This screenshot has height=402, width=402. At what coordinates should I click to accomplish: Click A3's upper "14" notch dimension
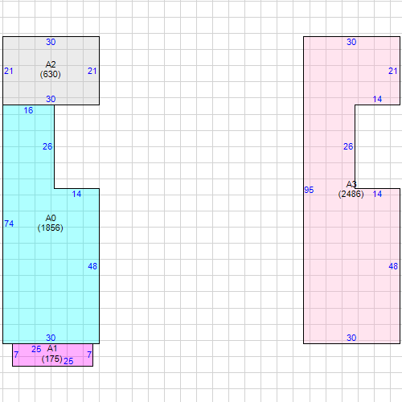pos(377,99)
